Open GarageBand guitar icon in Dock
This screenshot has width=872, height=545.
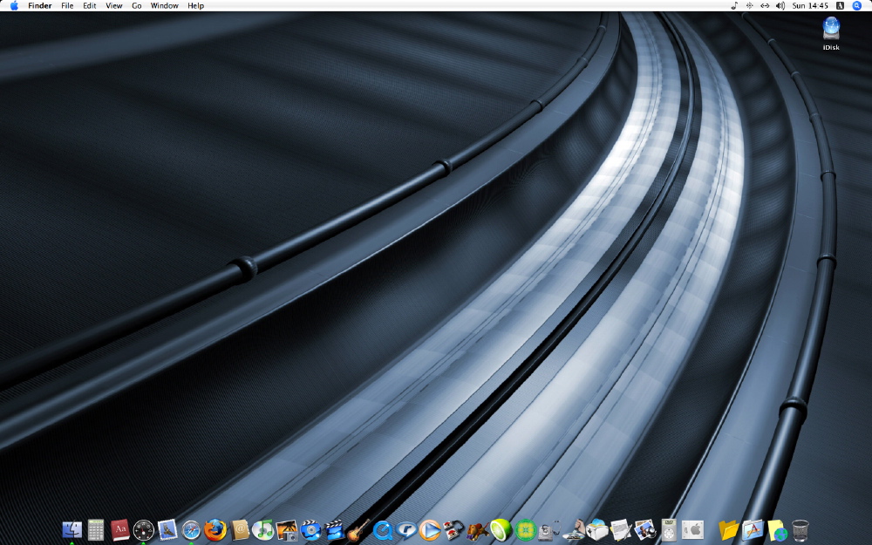point(358,529)
